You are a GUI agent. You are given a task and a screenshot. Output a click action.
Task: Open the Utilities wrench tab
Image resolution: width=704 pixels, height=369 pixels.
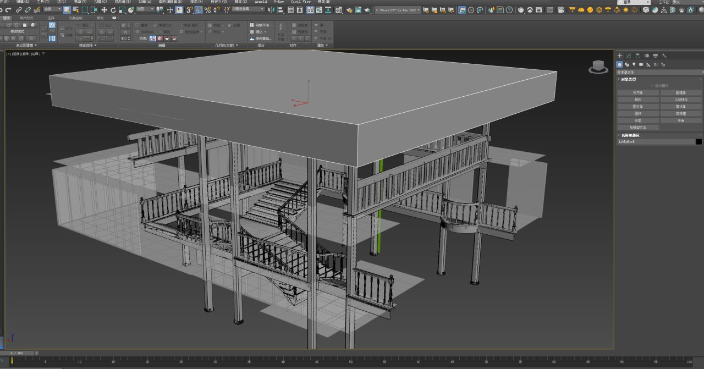click(x=664, y=56)
